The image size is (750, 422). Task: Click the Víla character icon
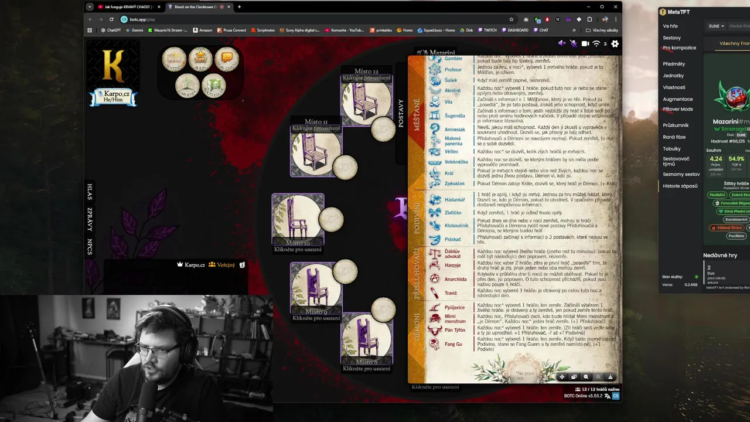coord(435,102)
